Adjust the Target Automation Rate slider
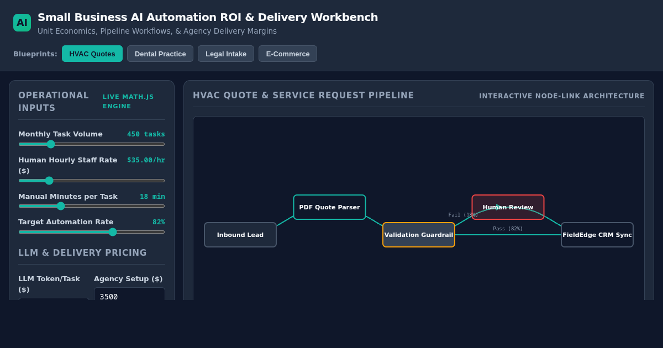The image size is (663, 348). pyautogui.click(x=92, y=232)
